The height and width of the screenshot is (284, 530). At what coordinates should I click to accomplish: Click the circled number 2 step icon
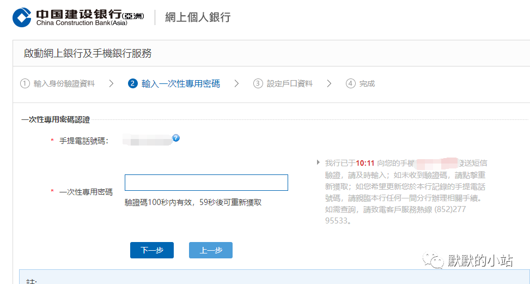click(133, 83)
